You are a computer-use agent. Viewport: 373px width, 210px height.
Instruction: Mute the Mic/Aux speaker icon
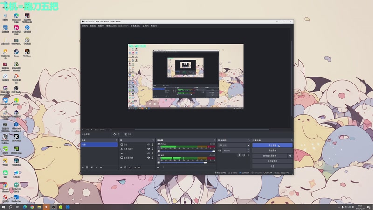(x=159, y=151)
